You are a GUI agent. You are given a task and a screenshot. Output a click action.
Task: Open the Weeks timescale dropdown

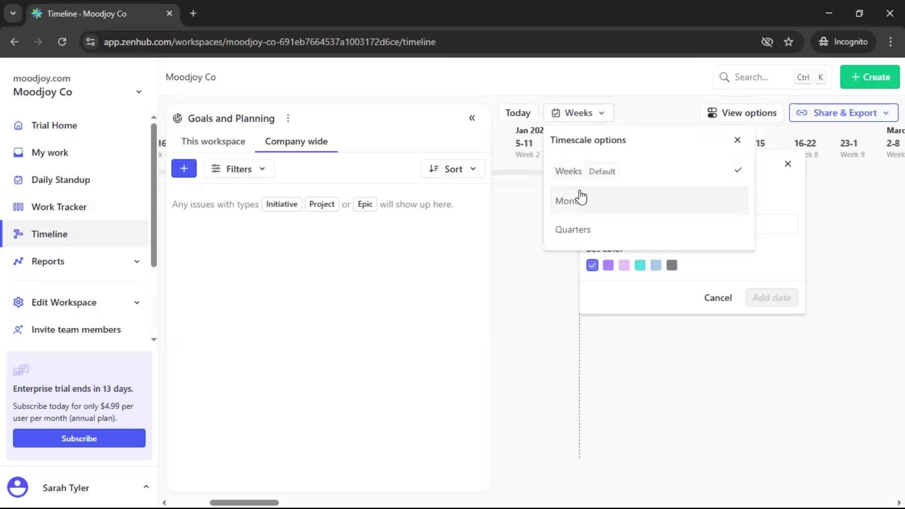(x=579, y=113)
